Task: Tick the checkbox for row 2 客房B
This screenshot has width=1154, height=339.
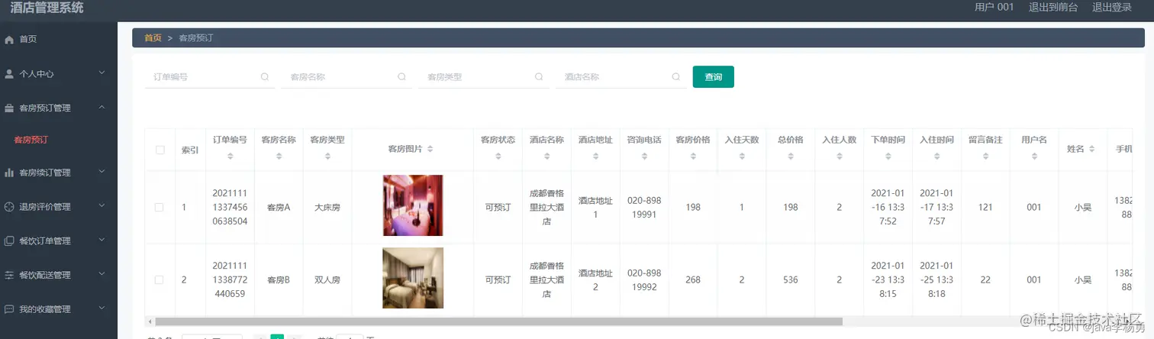Action: (x=160, y=280)
